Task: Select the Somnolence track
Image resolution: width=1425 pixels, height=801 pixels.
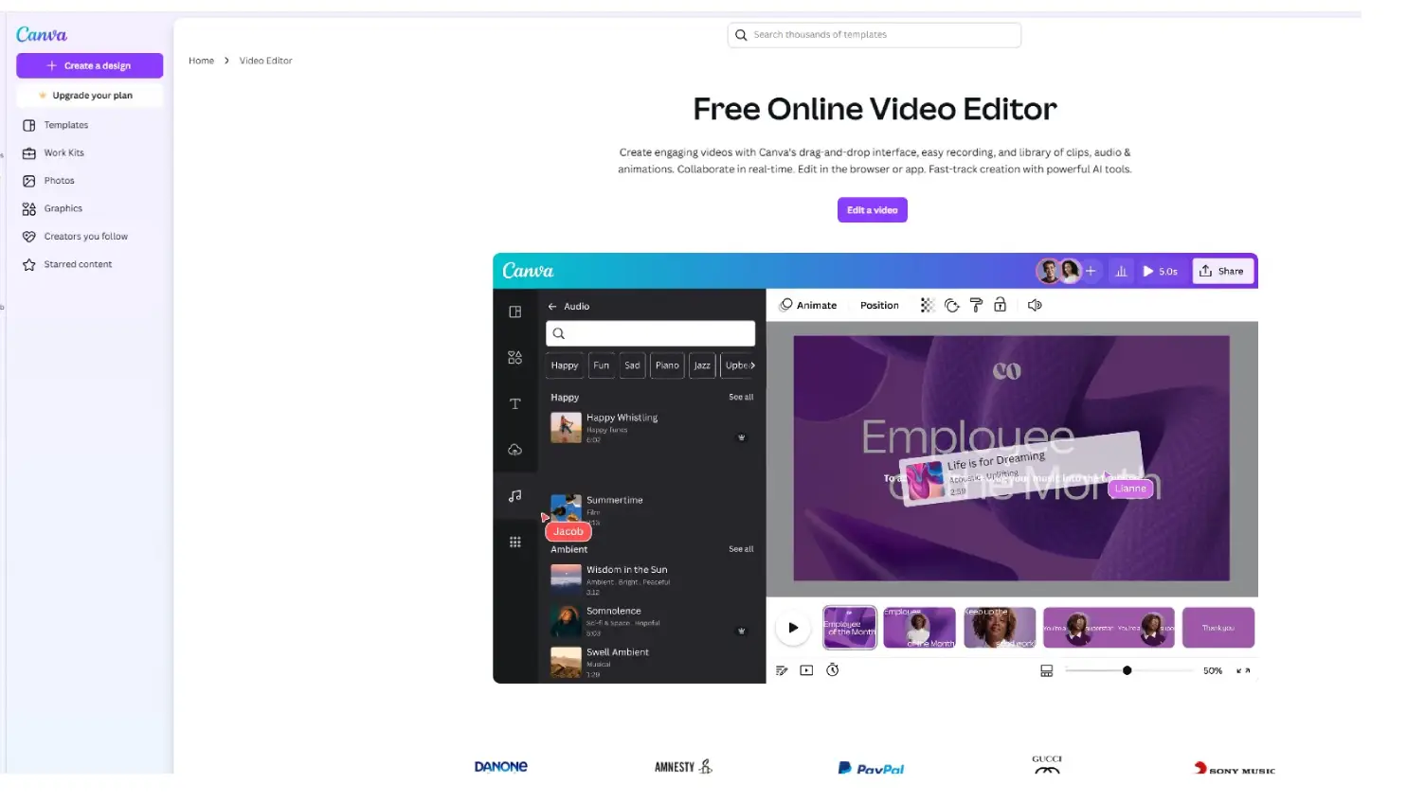Action: point(652,621)
